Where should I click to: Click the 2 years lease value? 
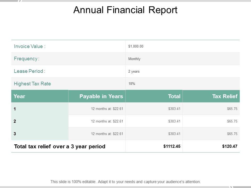click(134, 72)
